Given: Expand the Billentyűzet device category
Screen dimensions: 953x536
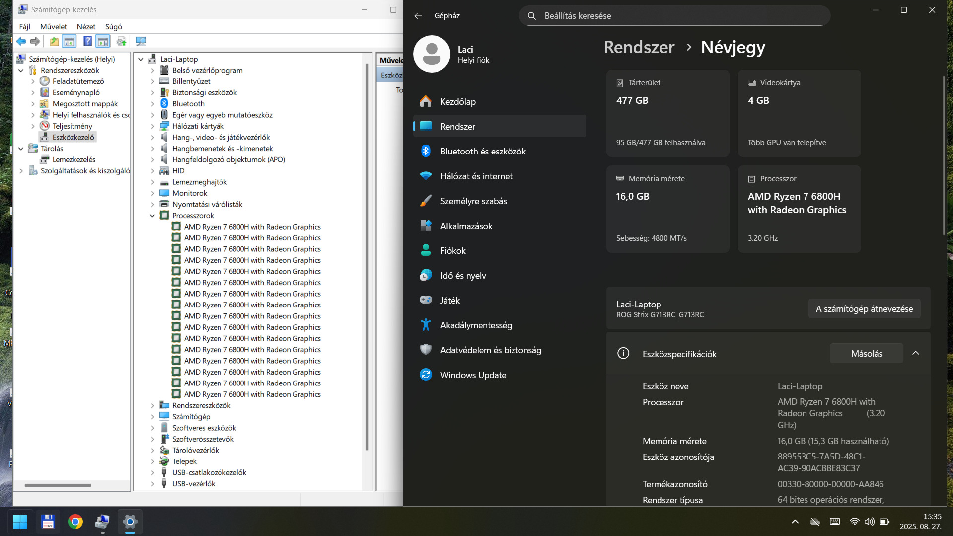Looking at the screenshot, I should click(x=152, y=81).
